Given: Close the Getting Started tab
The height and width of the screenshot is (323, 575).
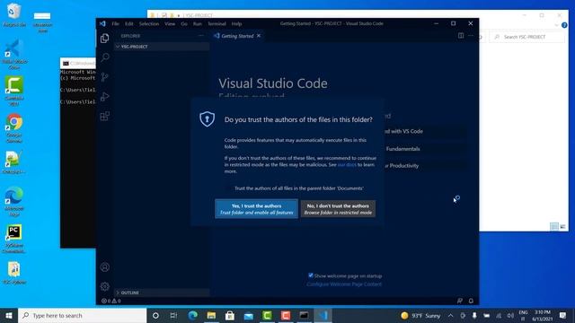Looking at the screenshot, I should pyautogui.click(x=259, y=36).
